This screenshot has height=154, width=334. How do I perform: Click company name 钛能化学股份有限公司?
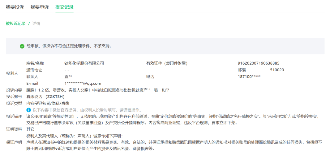(x=84, y=63)
